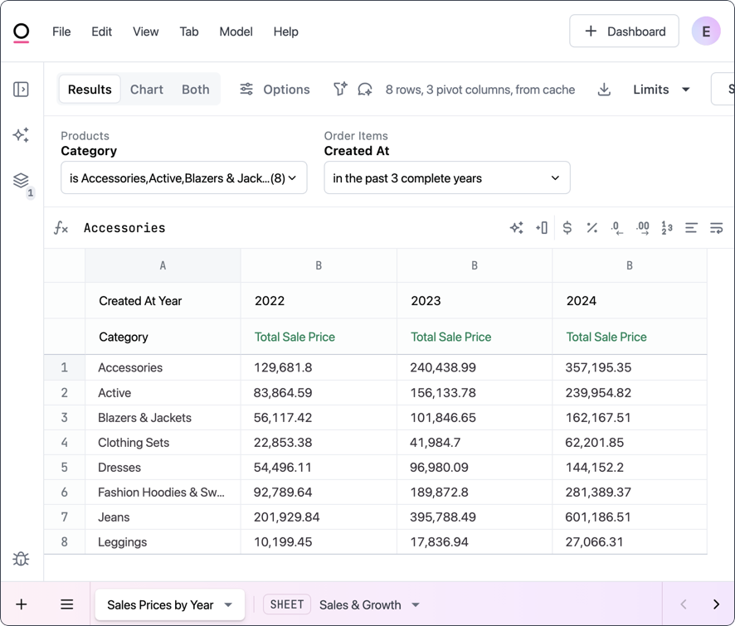The width and height of the screenshot is (735, 626).
Task: Toggle text wrapping with the wrap icon
Action: [716, 227]
